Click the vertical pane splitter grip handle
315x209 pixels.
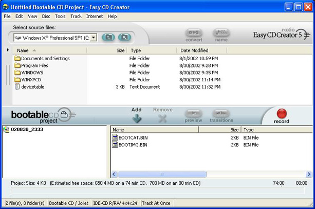[8, 75]
